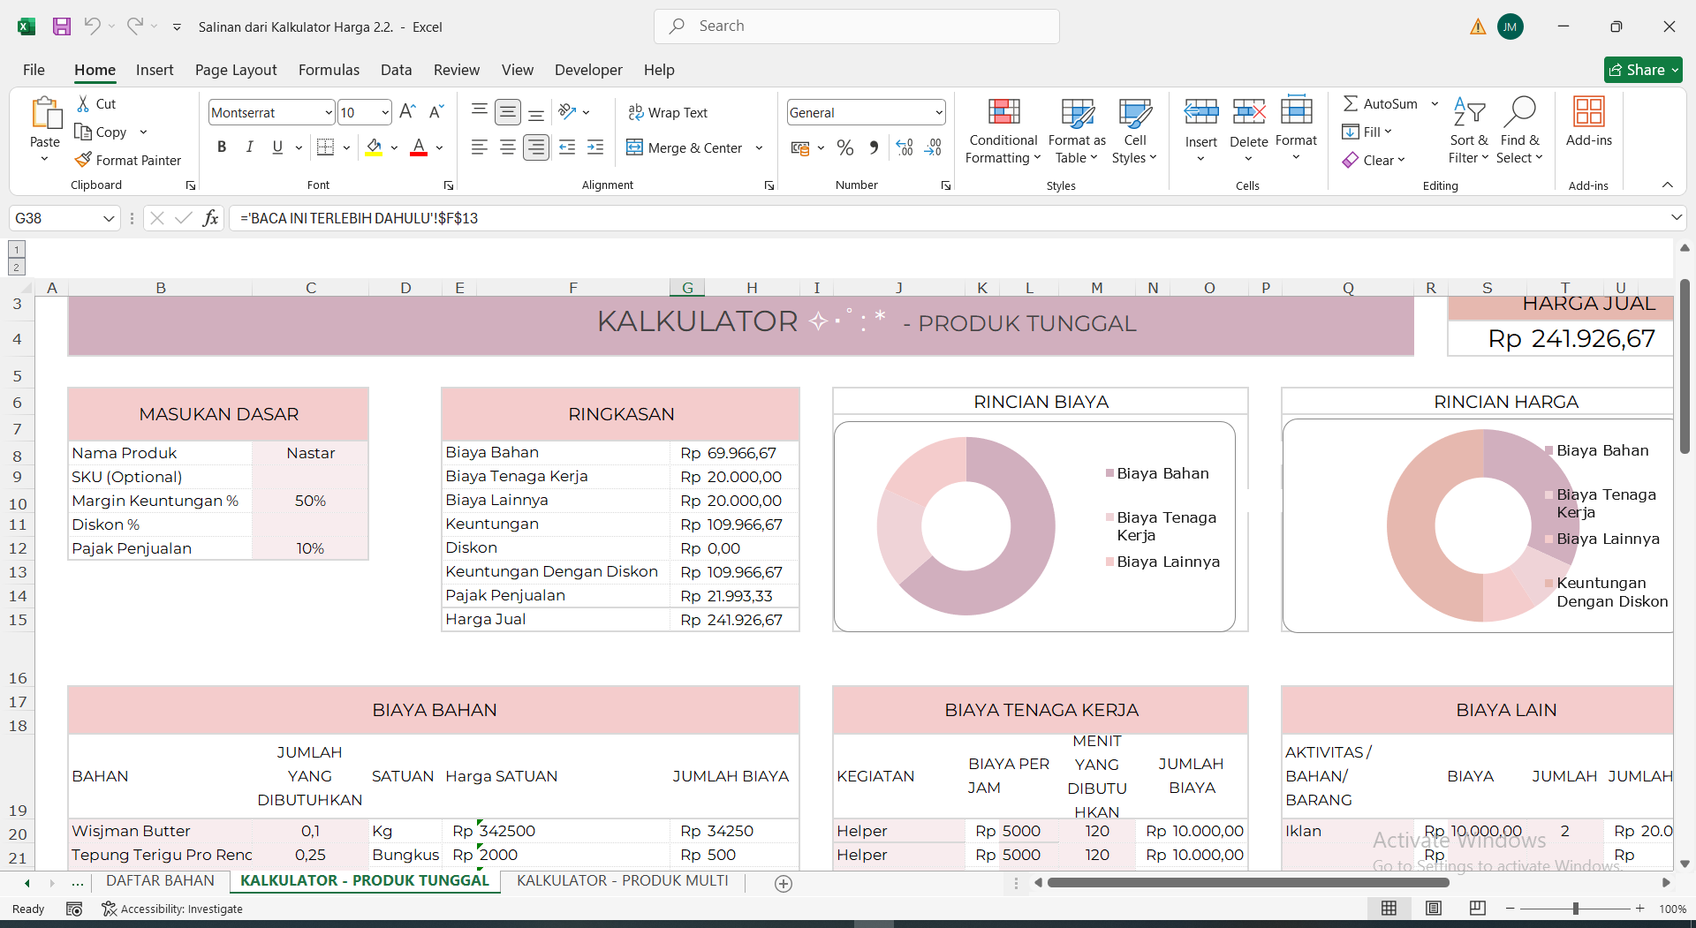This screenshot has height=928, width=1696.
Task: Open the macro recording status bar icon
Action: pyautogui.click(x=74, y=909)
